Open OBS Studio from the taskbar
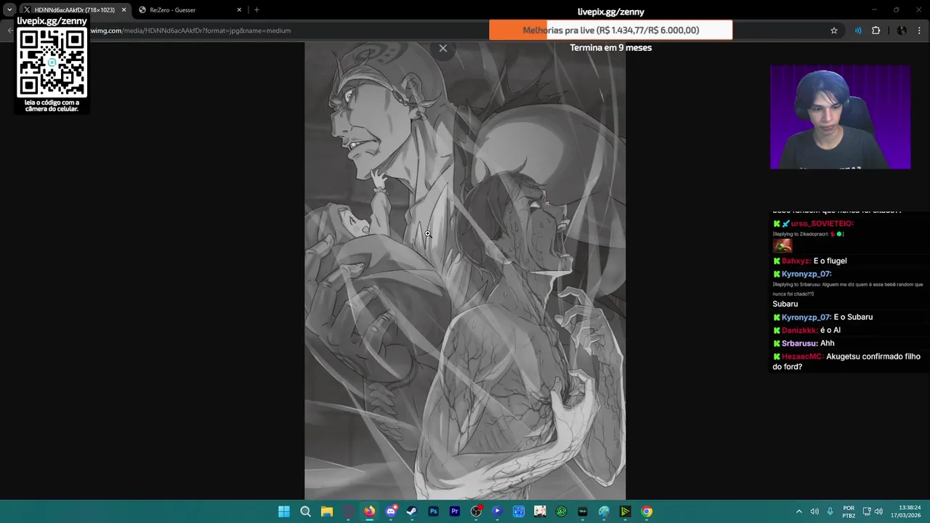This screenshot has width=930, height=523. (476, 511)
